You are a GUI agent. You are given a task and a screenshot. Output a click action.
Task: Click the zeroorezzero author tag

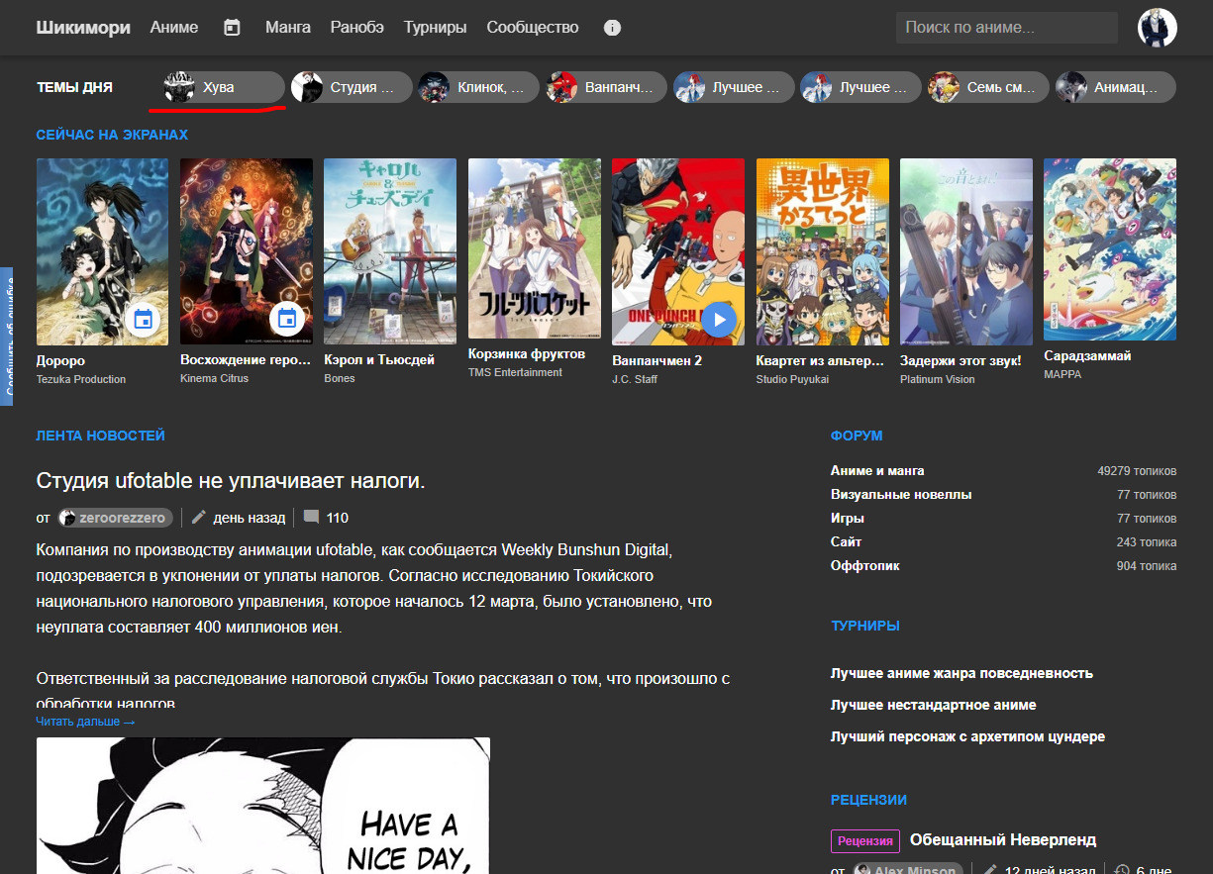[x=116, y=518]
